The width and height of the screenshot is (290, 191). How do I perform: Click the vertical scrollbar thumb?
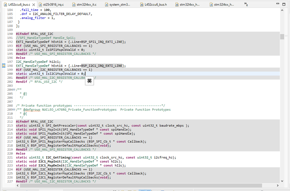tap(282, 37)
